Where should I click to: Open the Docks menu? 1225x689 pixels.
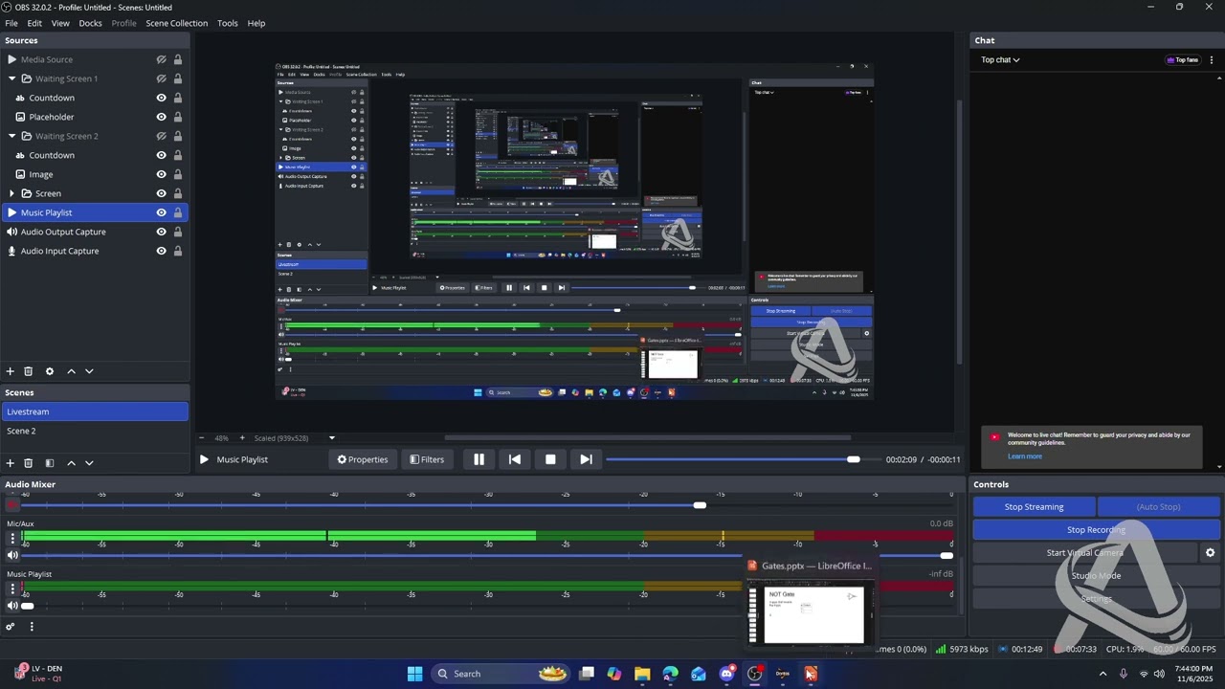pyautogui.click(x=91, y=23)
